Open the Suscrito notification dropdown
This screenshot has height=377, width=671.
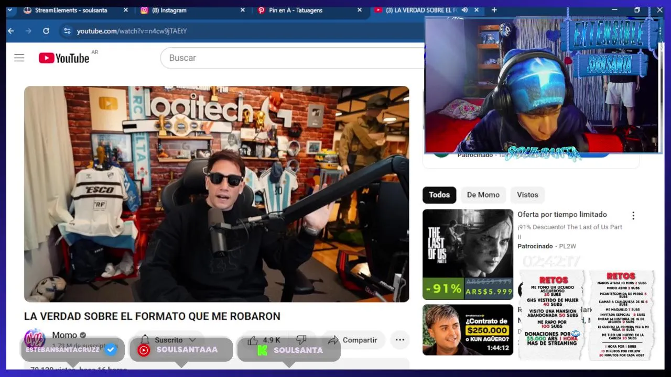coord(168,340)
